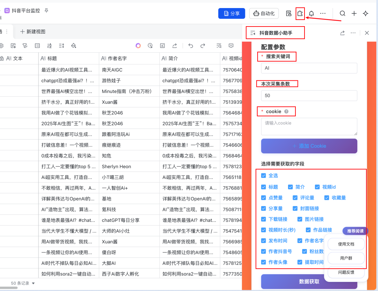The width and height of the screenshot is (378, 291).
Task: Click the fill color bucket icon
Action: [73, 46]
